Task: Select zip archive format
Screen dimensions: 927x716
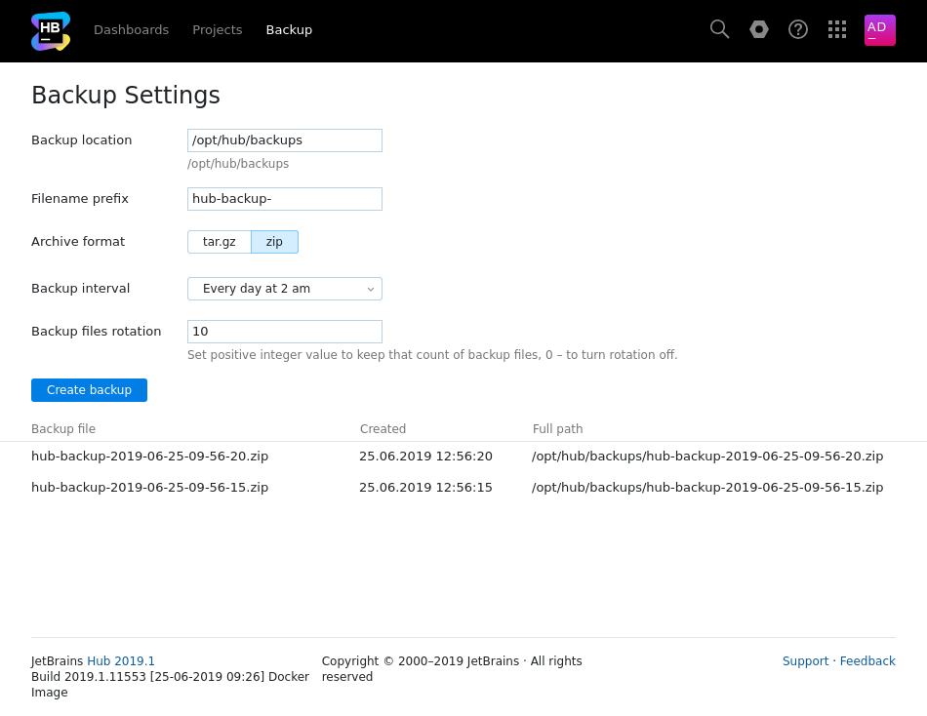Action: click(274, 242)
